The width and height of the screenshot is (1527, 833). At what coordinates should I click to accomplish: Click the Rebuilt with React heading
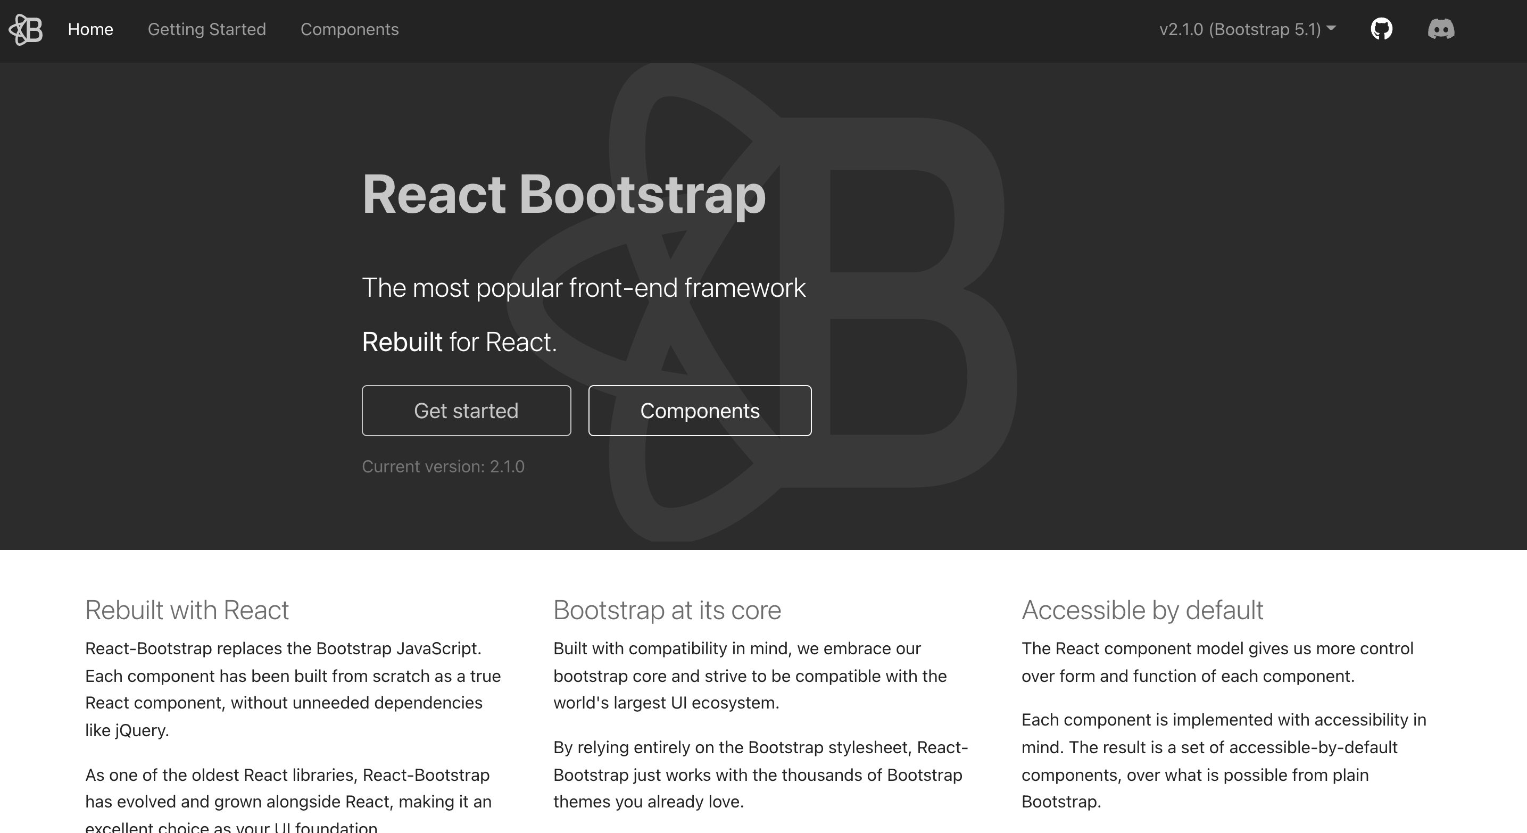(187, 610)
